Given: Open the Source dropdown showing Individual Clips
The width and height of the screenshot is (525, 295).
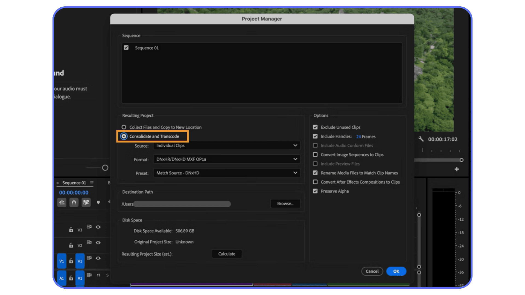Looking at the screenshot, I should (226, 145).
